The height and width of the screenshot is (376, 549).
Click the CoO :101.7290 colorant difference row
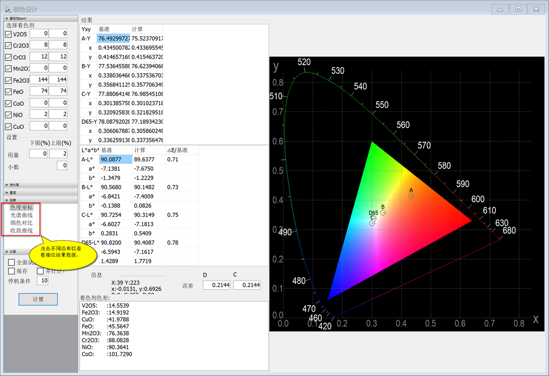[107, 354]
